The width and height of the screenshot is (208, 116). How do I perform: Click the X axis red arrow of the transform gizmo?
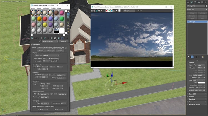pos(125,83)
